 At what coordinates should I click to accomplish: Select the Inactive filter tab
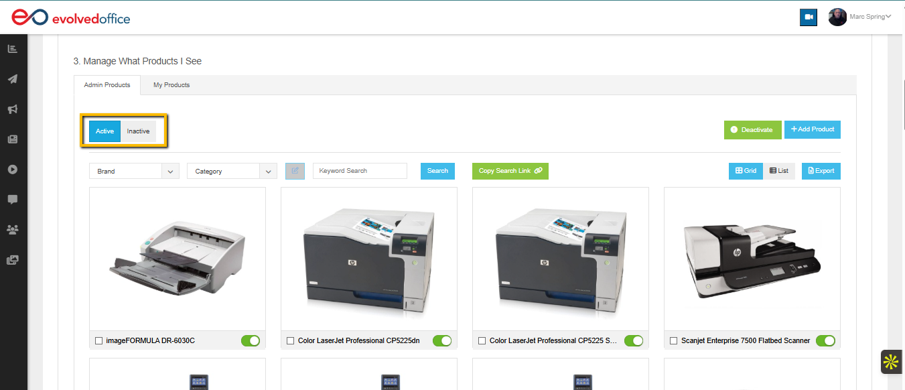point(139,131)
